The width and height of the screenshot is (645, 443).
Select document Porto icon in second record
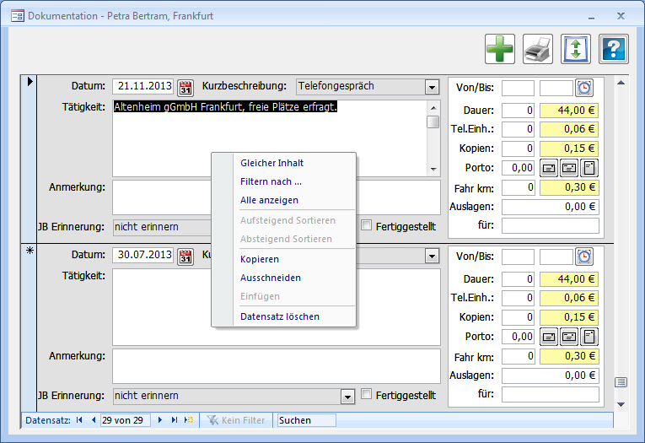point(589,337)
